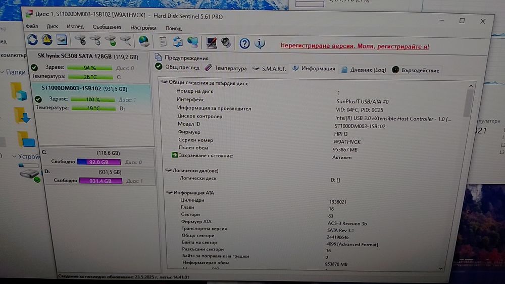Click the 26 °C temperature bar
This screenshot has width=505, height=284.
[x=91, y=77]
